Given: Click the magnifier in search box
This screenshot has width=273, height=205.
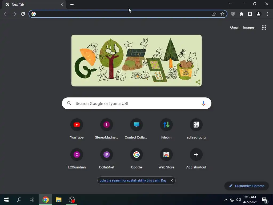Looking at the screenshot, I should coord(69,103).
